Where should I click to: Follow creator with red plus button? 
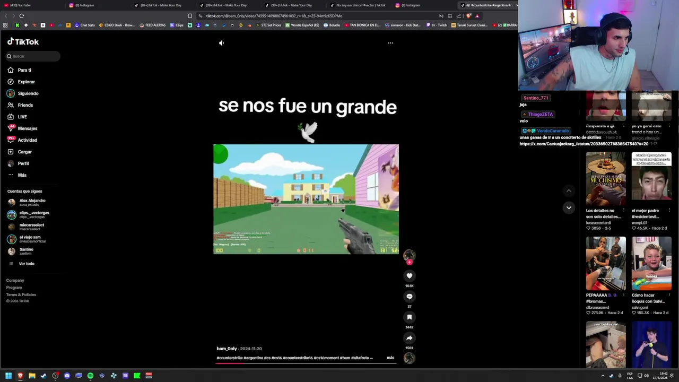(409, 262)
